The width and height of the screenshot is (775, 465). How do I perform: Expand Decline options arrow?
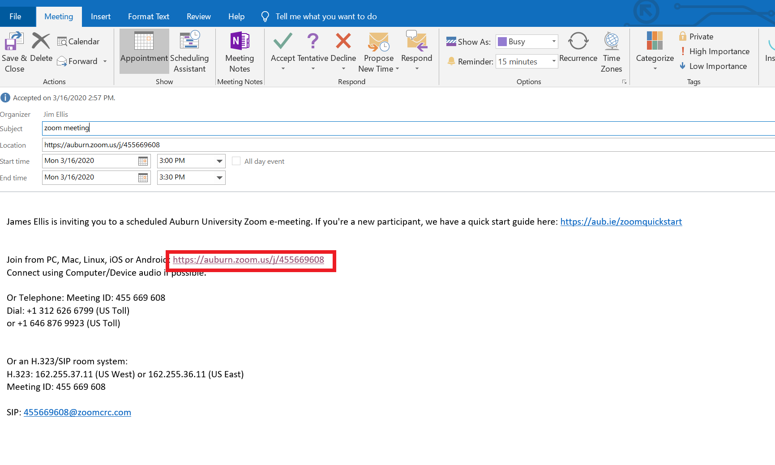[x=343, y=68]
